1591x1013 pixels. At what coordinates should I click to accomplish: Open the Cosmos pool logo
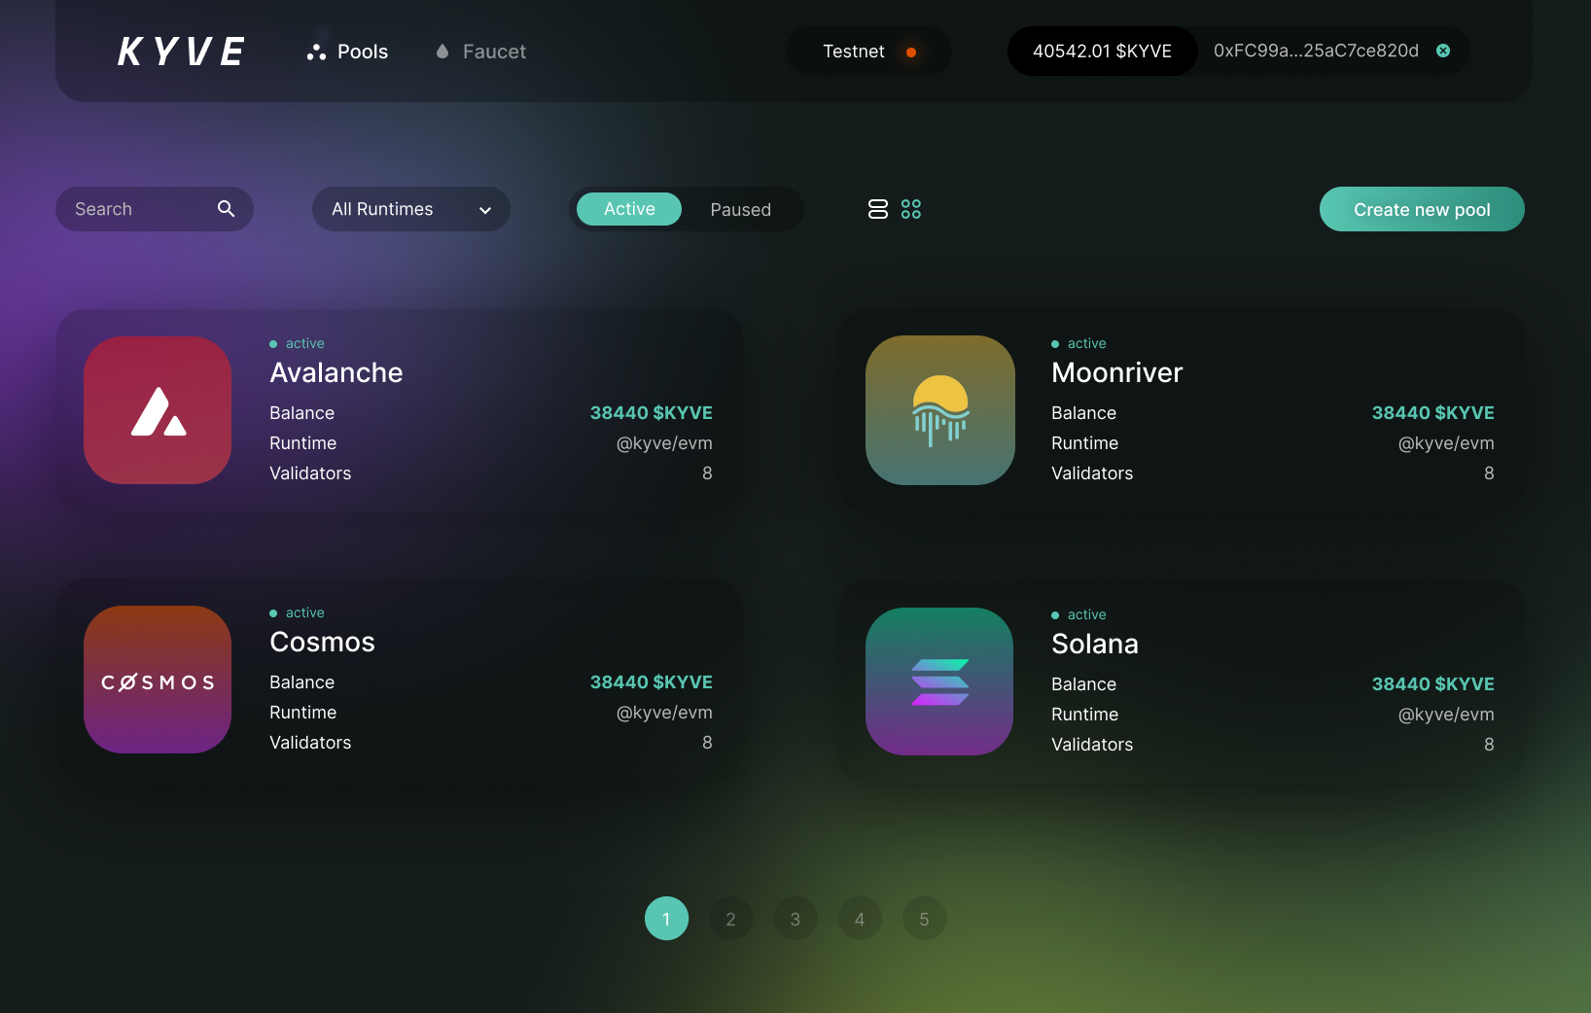coord(158,680)
